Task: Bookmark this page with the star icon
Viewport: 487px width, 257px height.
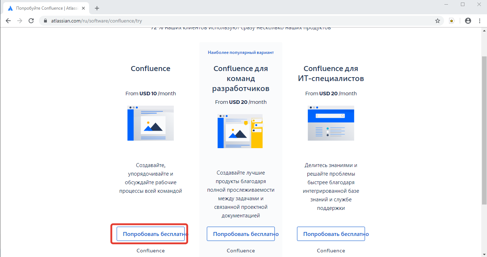Action: click(x=438, y=21)
